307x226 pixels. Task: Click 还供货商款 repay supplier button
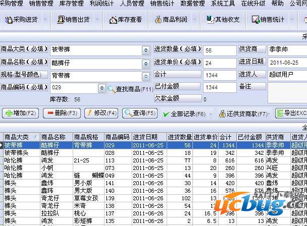coord(244,114)
